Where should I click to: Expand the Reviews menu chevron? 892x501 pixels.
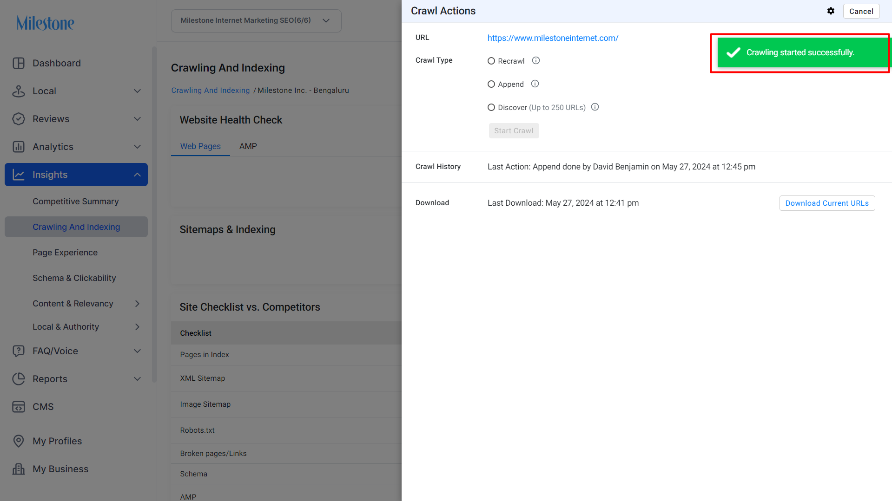(x=137, y=119)
